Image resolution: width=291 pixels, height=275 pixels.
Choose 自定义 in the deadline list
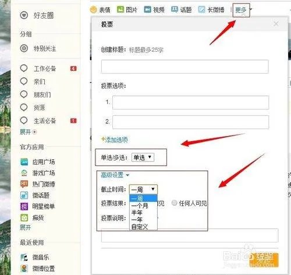(143, 227)
